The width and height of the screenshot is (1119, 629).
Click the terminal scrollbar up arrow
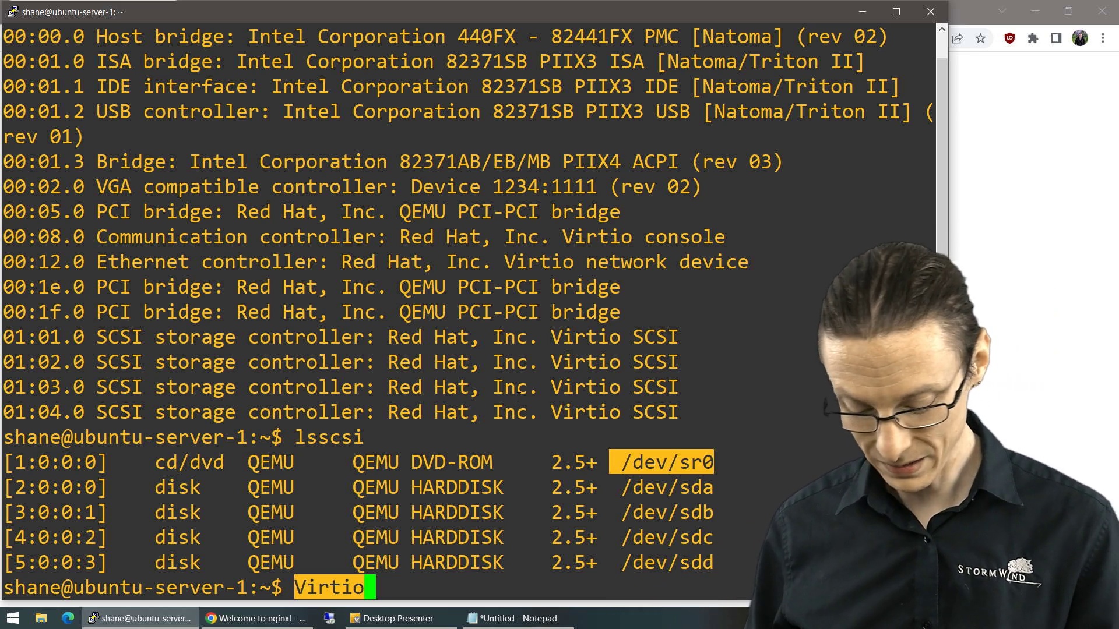coord(942,29)
